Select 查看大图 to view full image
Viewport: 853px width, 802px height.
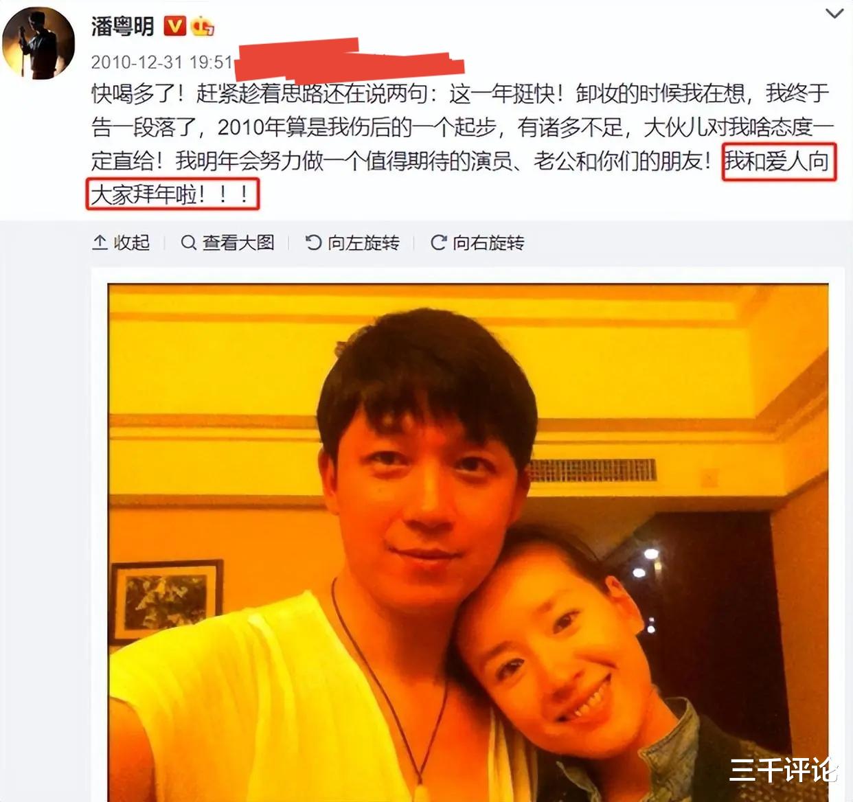[x=238, y=242]
